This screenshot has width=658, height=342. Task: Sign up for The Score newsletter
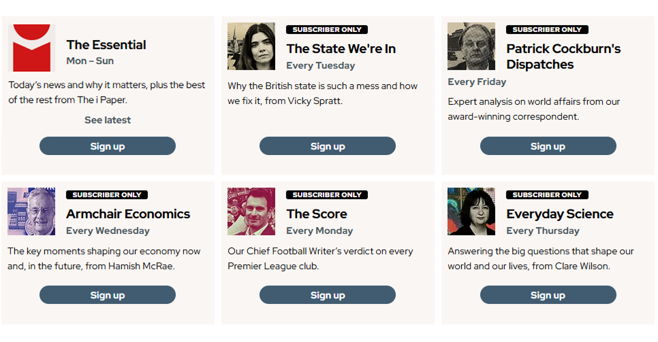(328, 294)
